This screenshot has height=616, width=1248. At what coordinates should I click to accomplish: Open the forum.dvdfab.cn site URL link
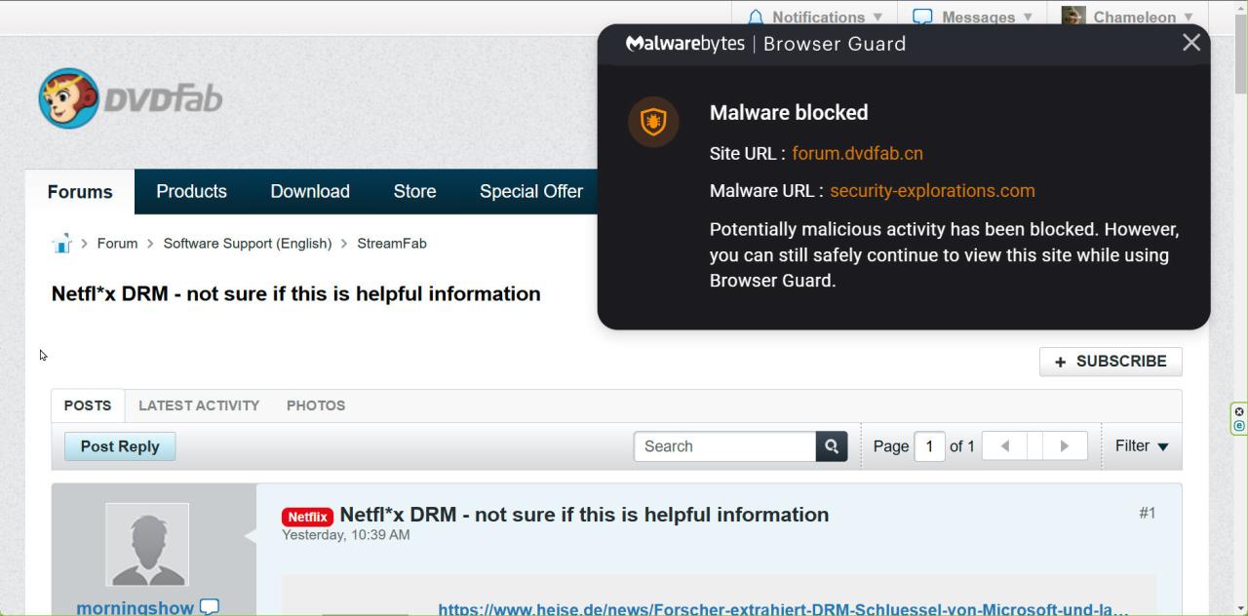[x=857, y=153]
